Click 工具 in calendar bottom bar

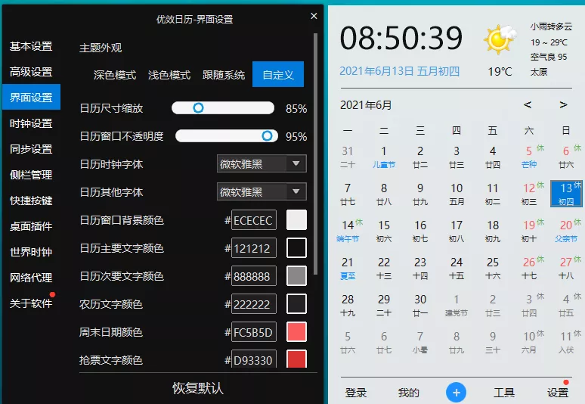tap(504, 393)
